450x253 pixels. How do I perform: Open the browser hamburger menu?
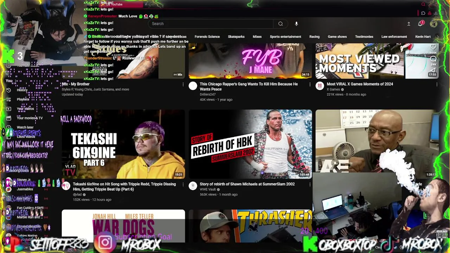coord(442,13)
